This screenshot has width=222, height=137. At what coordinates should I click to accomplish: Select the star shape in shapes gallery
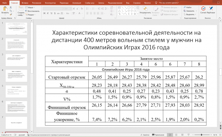(135, 14)
